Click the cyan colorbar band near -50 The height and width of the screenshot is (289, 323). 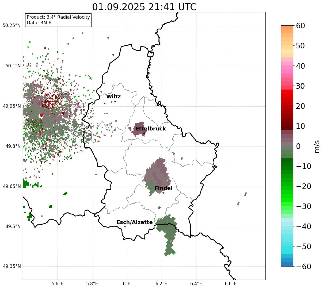pyautogui.click(x=287, y=246)
